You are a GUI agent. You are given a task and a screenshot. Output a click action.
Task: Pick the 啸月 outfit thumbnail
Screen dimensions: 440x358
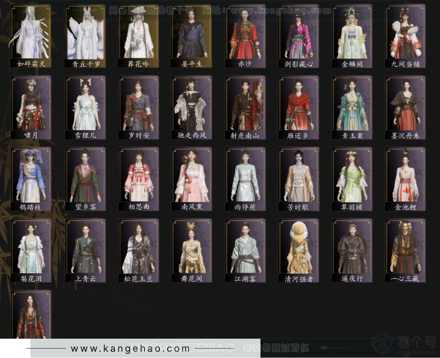point(31,107)
